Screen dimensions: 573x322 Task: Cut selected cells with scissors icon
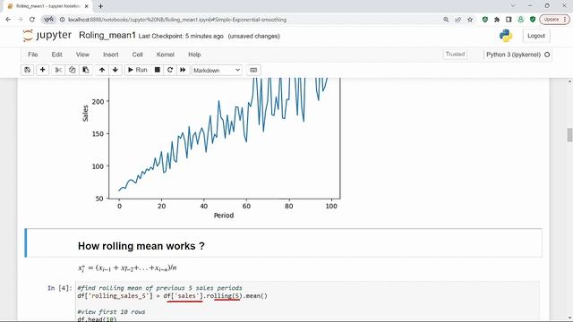coord(58,70)
